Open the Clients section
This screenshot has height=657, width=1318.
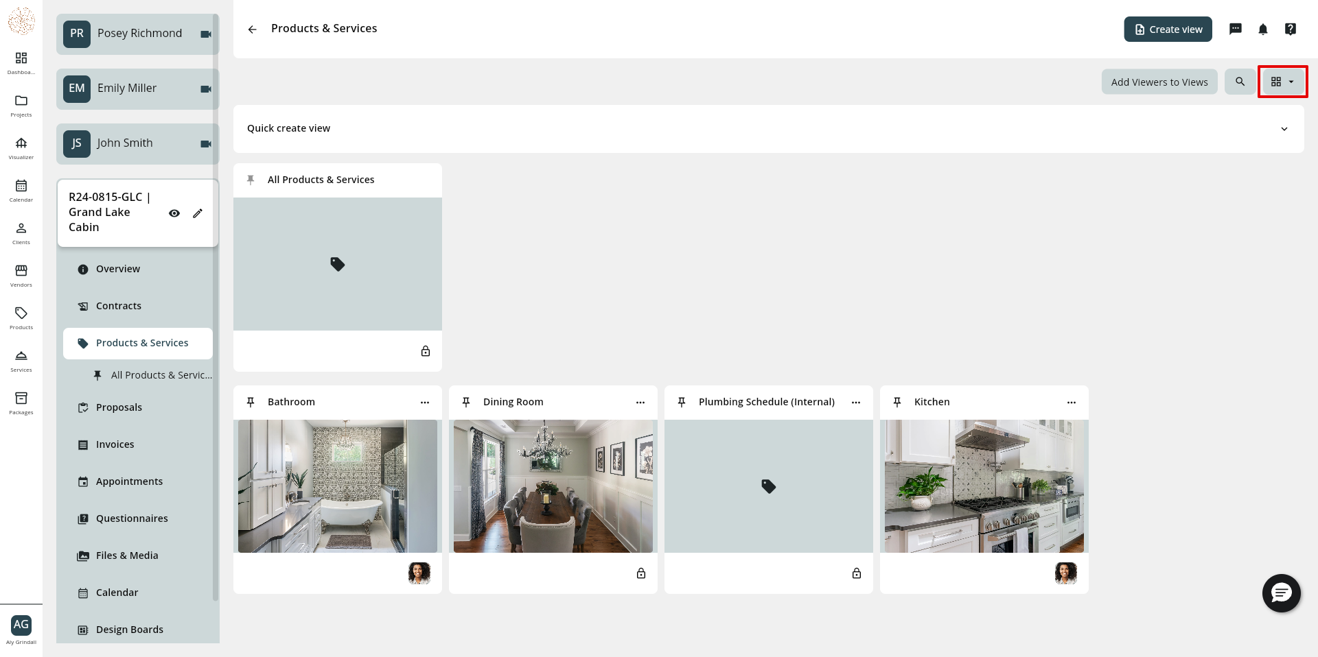click(x=21, y=232)
